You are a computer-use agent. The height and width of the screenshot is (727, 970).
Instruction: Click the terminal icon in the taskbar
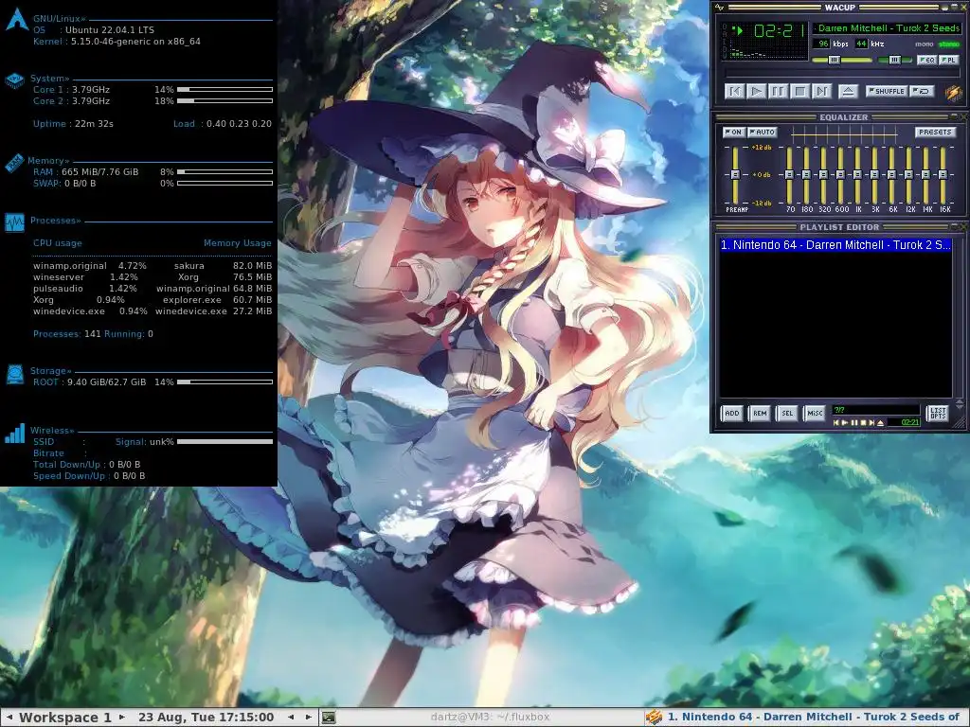pyautogui.click(x=329, y=718)
